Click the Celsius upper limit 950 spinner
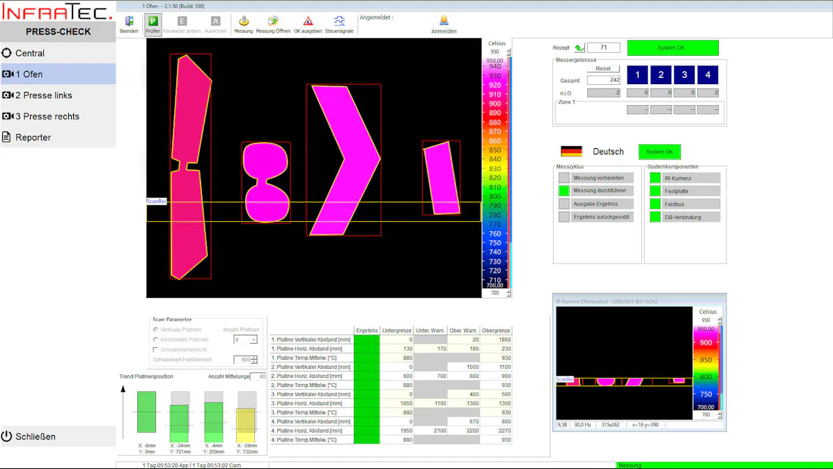This screenshot has height=469, width=833. 509,52
